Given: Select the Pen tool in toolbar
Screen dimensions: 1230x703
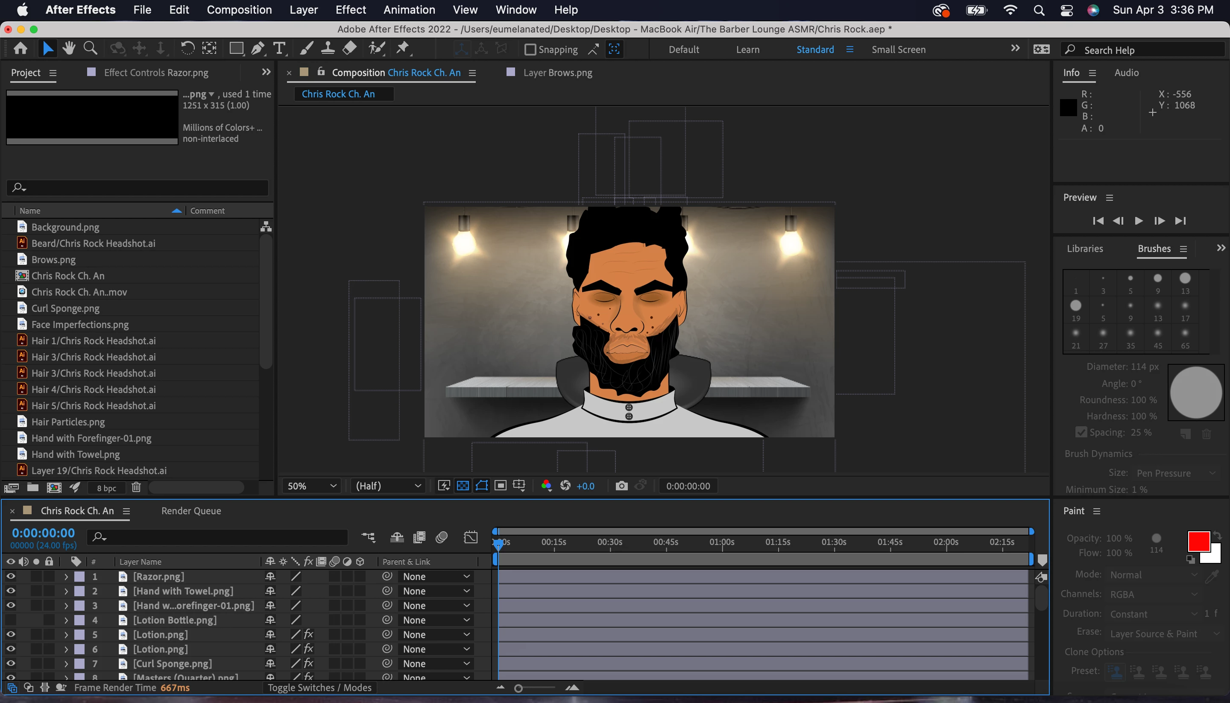Looking at the screenshot, I should tap(258, 49).
